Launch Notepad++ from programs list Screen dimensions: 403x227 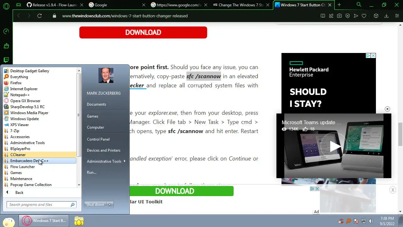click(x=39, y=95)
